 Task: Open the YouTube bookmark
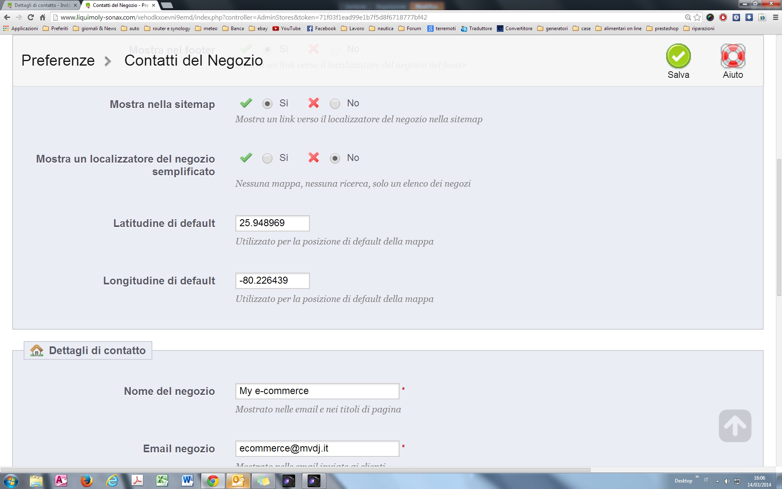coord(287,29)
